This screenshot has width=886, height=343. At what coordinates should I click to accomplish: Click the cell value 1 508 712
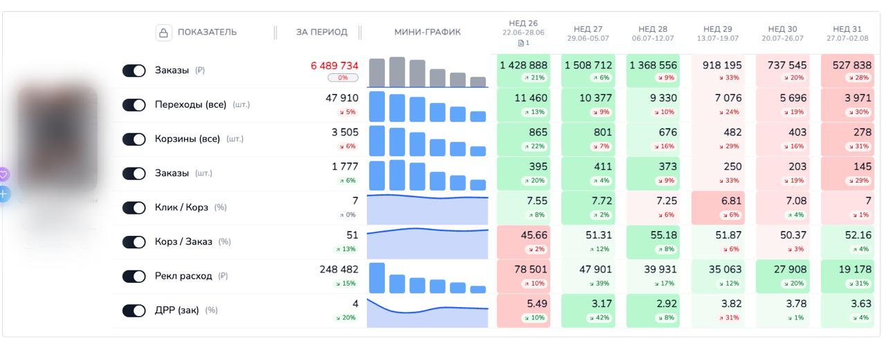click(588, 65)
